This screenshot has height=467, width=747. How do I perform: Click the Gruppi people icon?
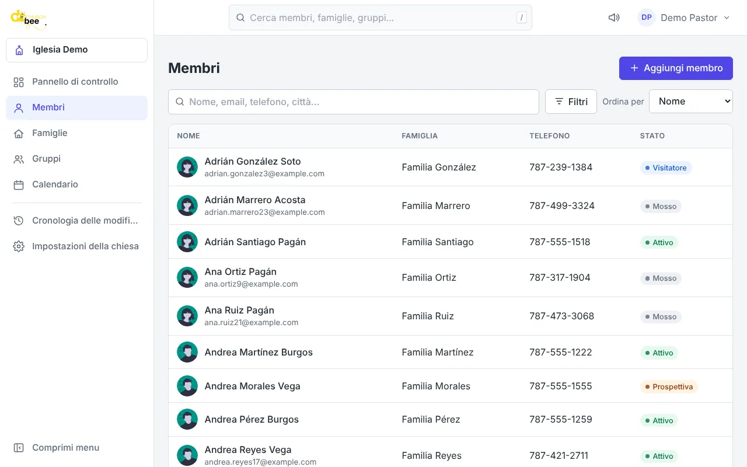pos(19,159)
